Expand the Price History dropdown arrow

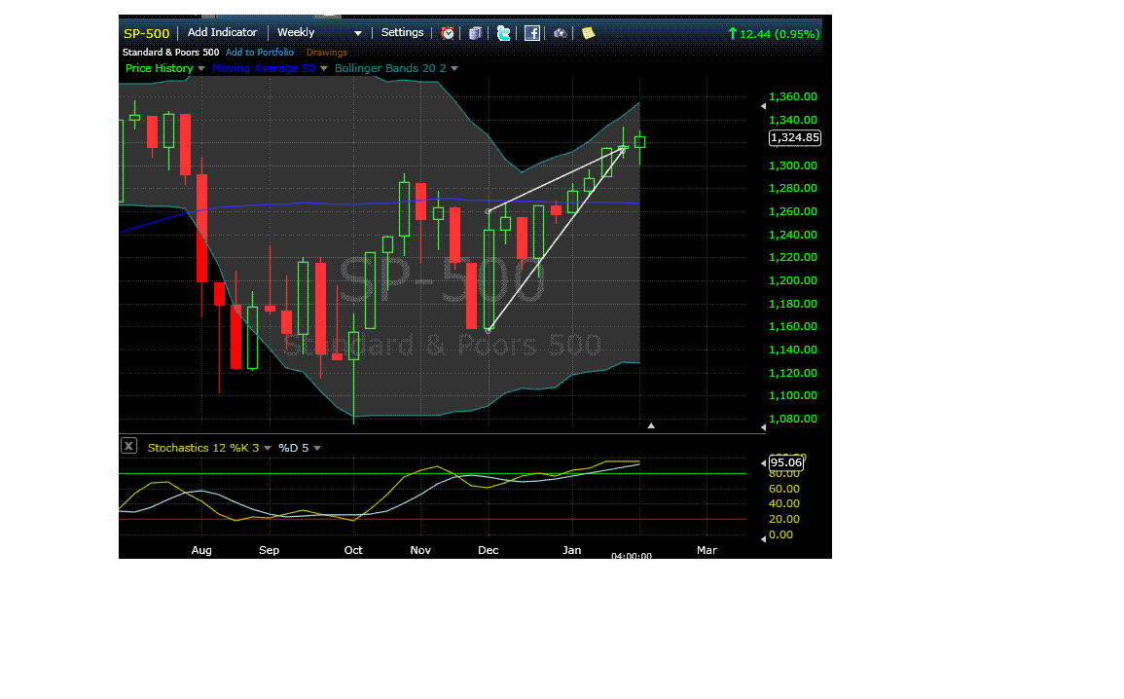201,69
